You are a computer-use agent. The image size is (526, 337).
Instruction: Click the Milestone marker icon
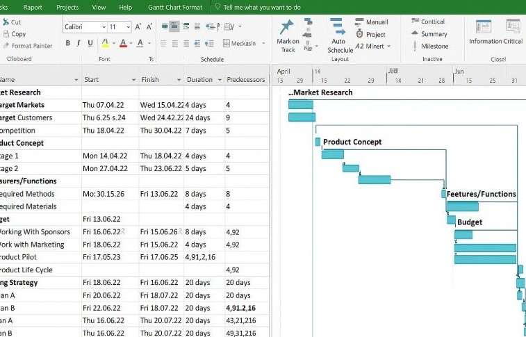tap(415, 46)
